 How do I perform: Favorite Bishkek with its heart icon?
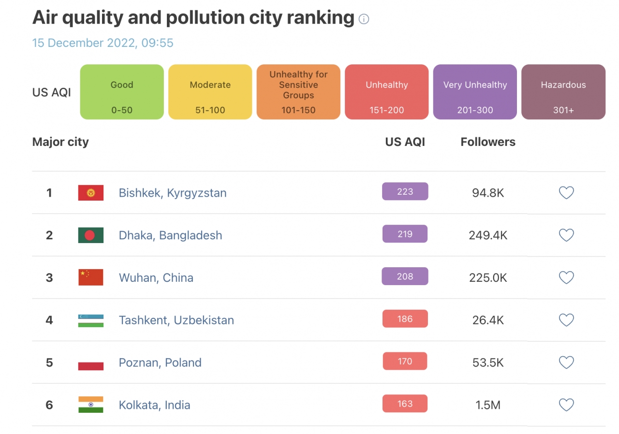point(566,193)
